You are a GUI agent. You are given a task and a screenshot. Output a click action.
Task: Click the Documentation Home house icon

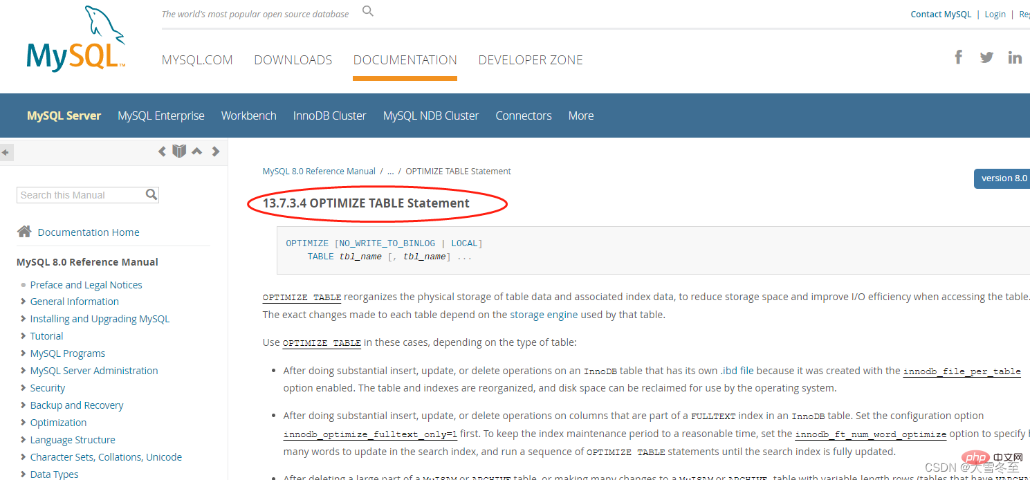pos(24,232)
